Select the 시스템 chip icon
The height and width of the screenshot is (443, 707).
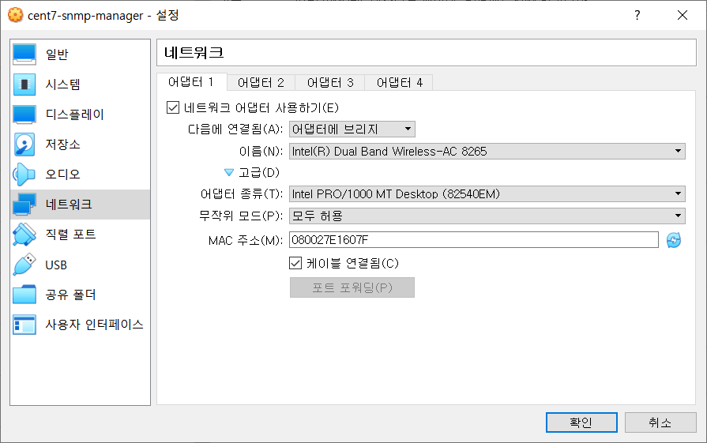(24, 84)
